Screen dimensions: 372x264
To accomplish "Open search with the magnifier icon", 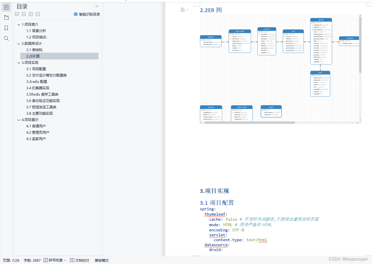I will coord(6,38).
